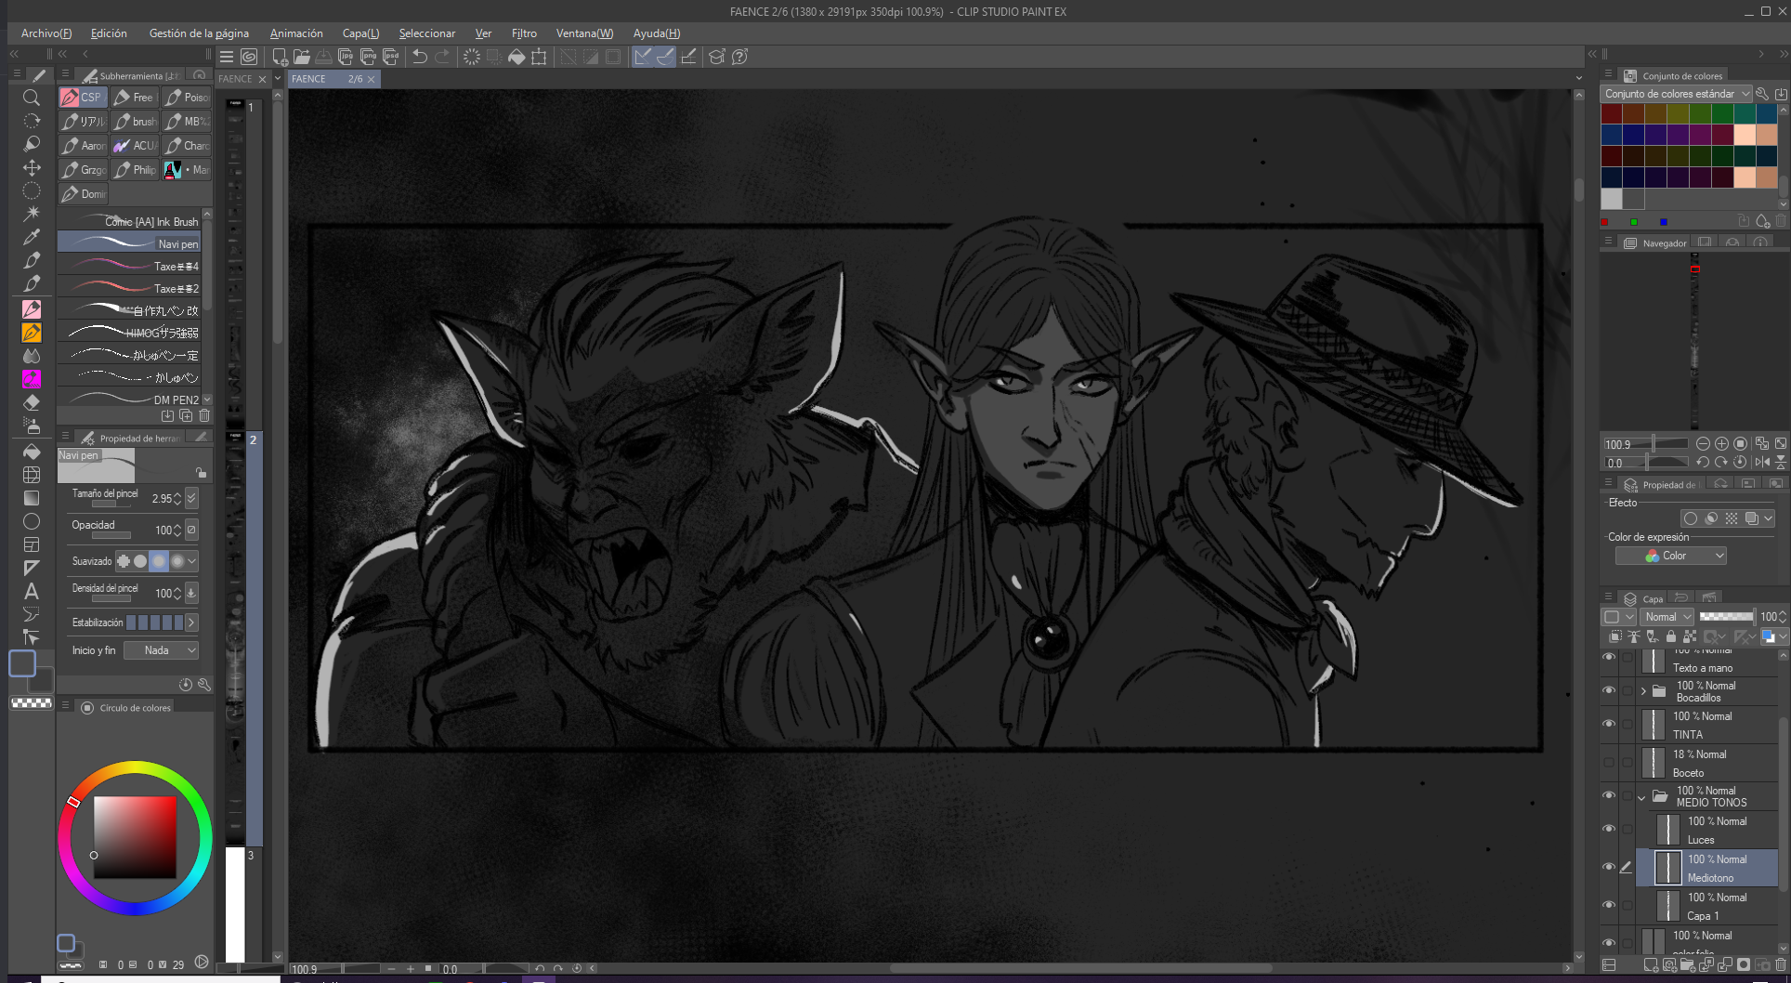Toggle Snap to ruler in command bar
The height and width of the screenshot is (983, 1791).
[x=643, y=57]
